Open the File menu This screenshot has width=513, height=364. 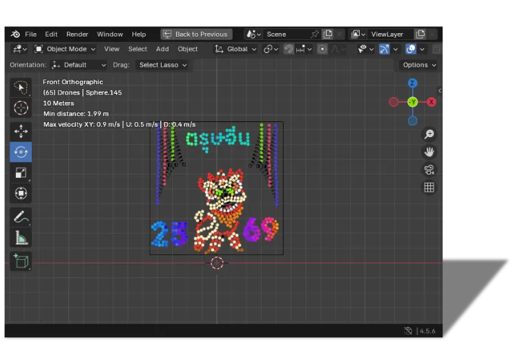31,34
